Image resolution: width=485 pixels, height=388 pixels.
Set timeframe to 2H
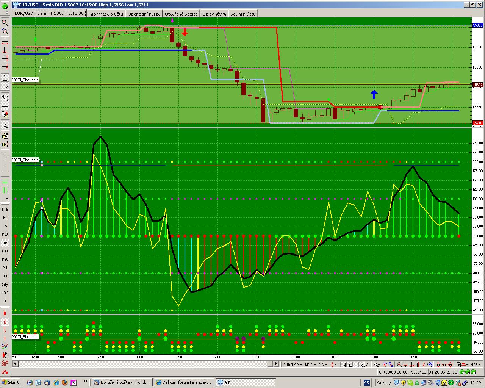click(x=5, y=268)
